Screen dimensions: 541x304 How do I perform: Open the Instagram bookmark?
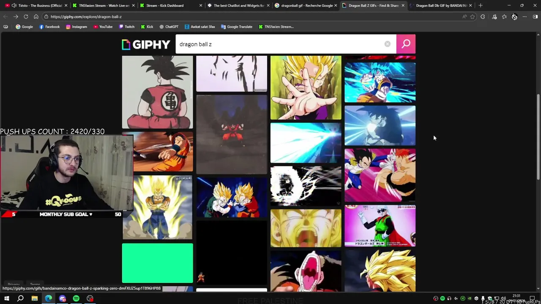pyautogui.click(x=77, y=27)
